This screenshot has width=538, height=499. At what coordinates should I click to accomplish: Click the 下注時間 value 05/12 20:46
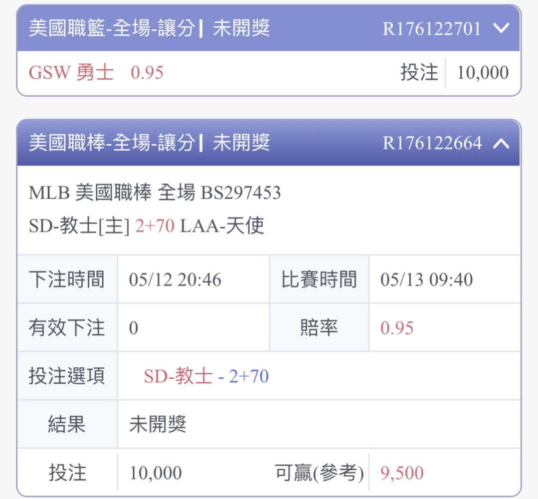tap(175, 280)
